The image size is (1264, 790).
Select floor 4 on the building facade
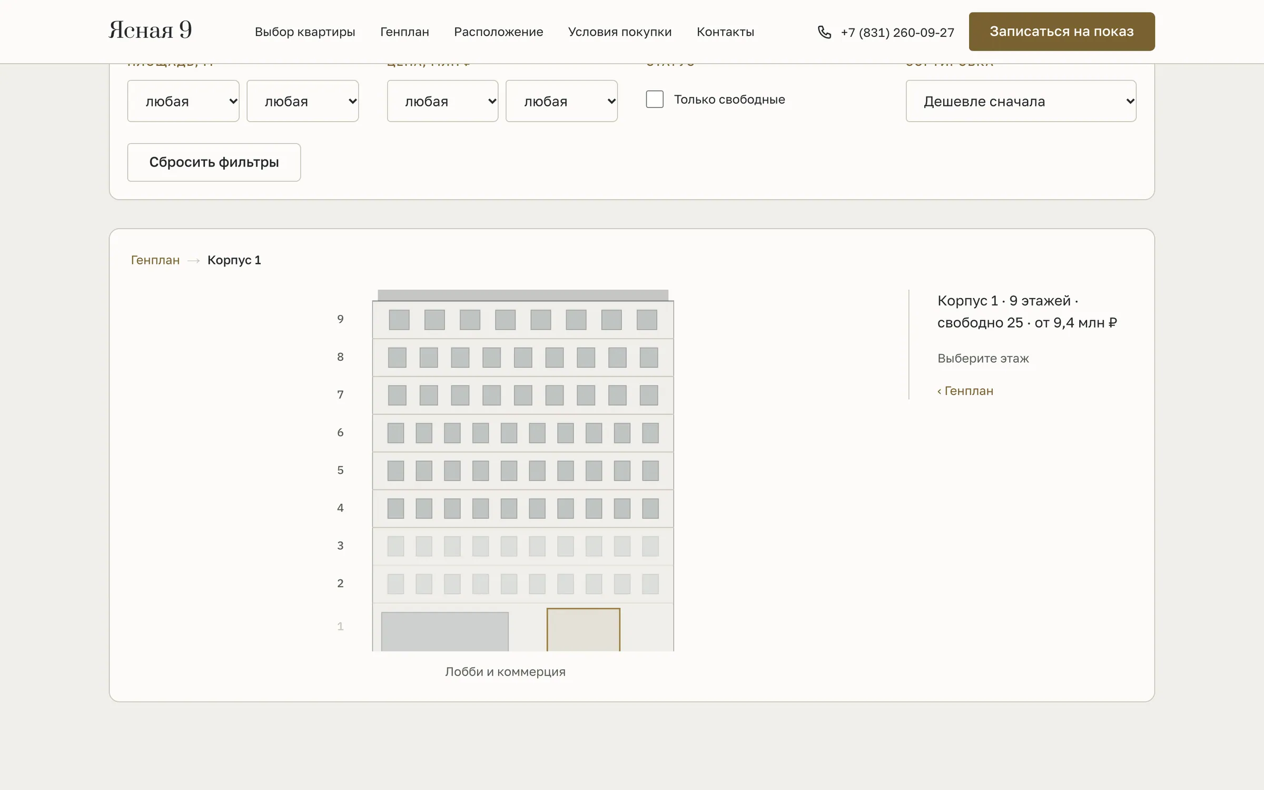(x=523, y=509)
